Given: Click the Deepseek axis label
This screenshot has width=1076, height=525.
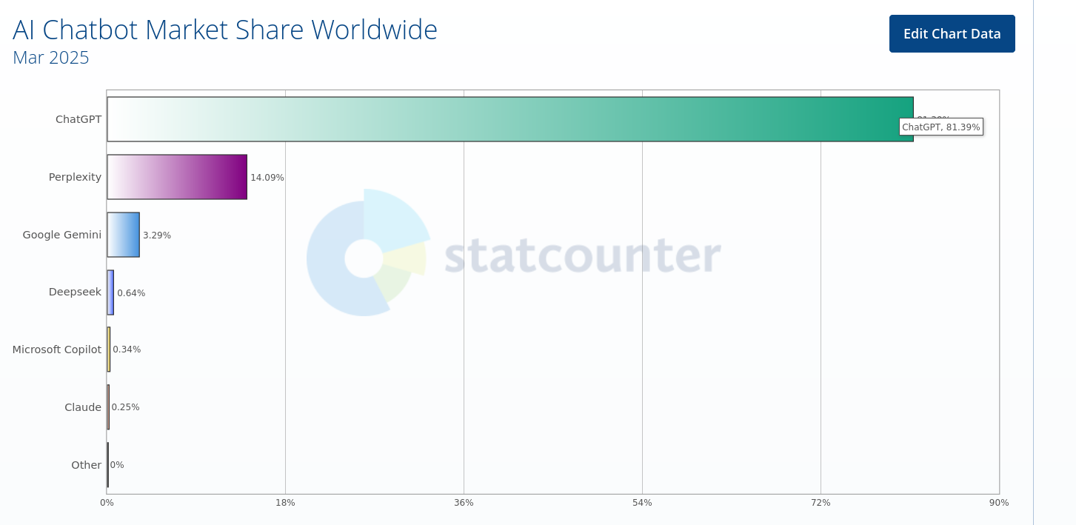Looking at the screenshot, I should (x=75, y=292).
